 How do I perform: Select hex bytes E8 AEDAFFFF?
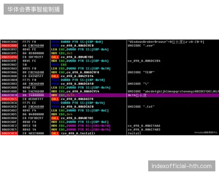[33, 99]
